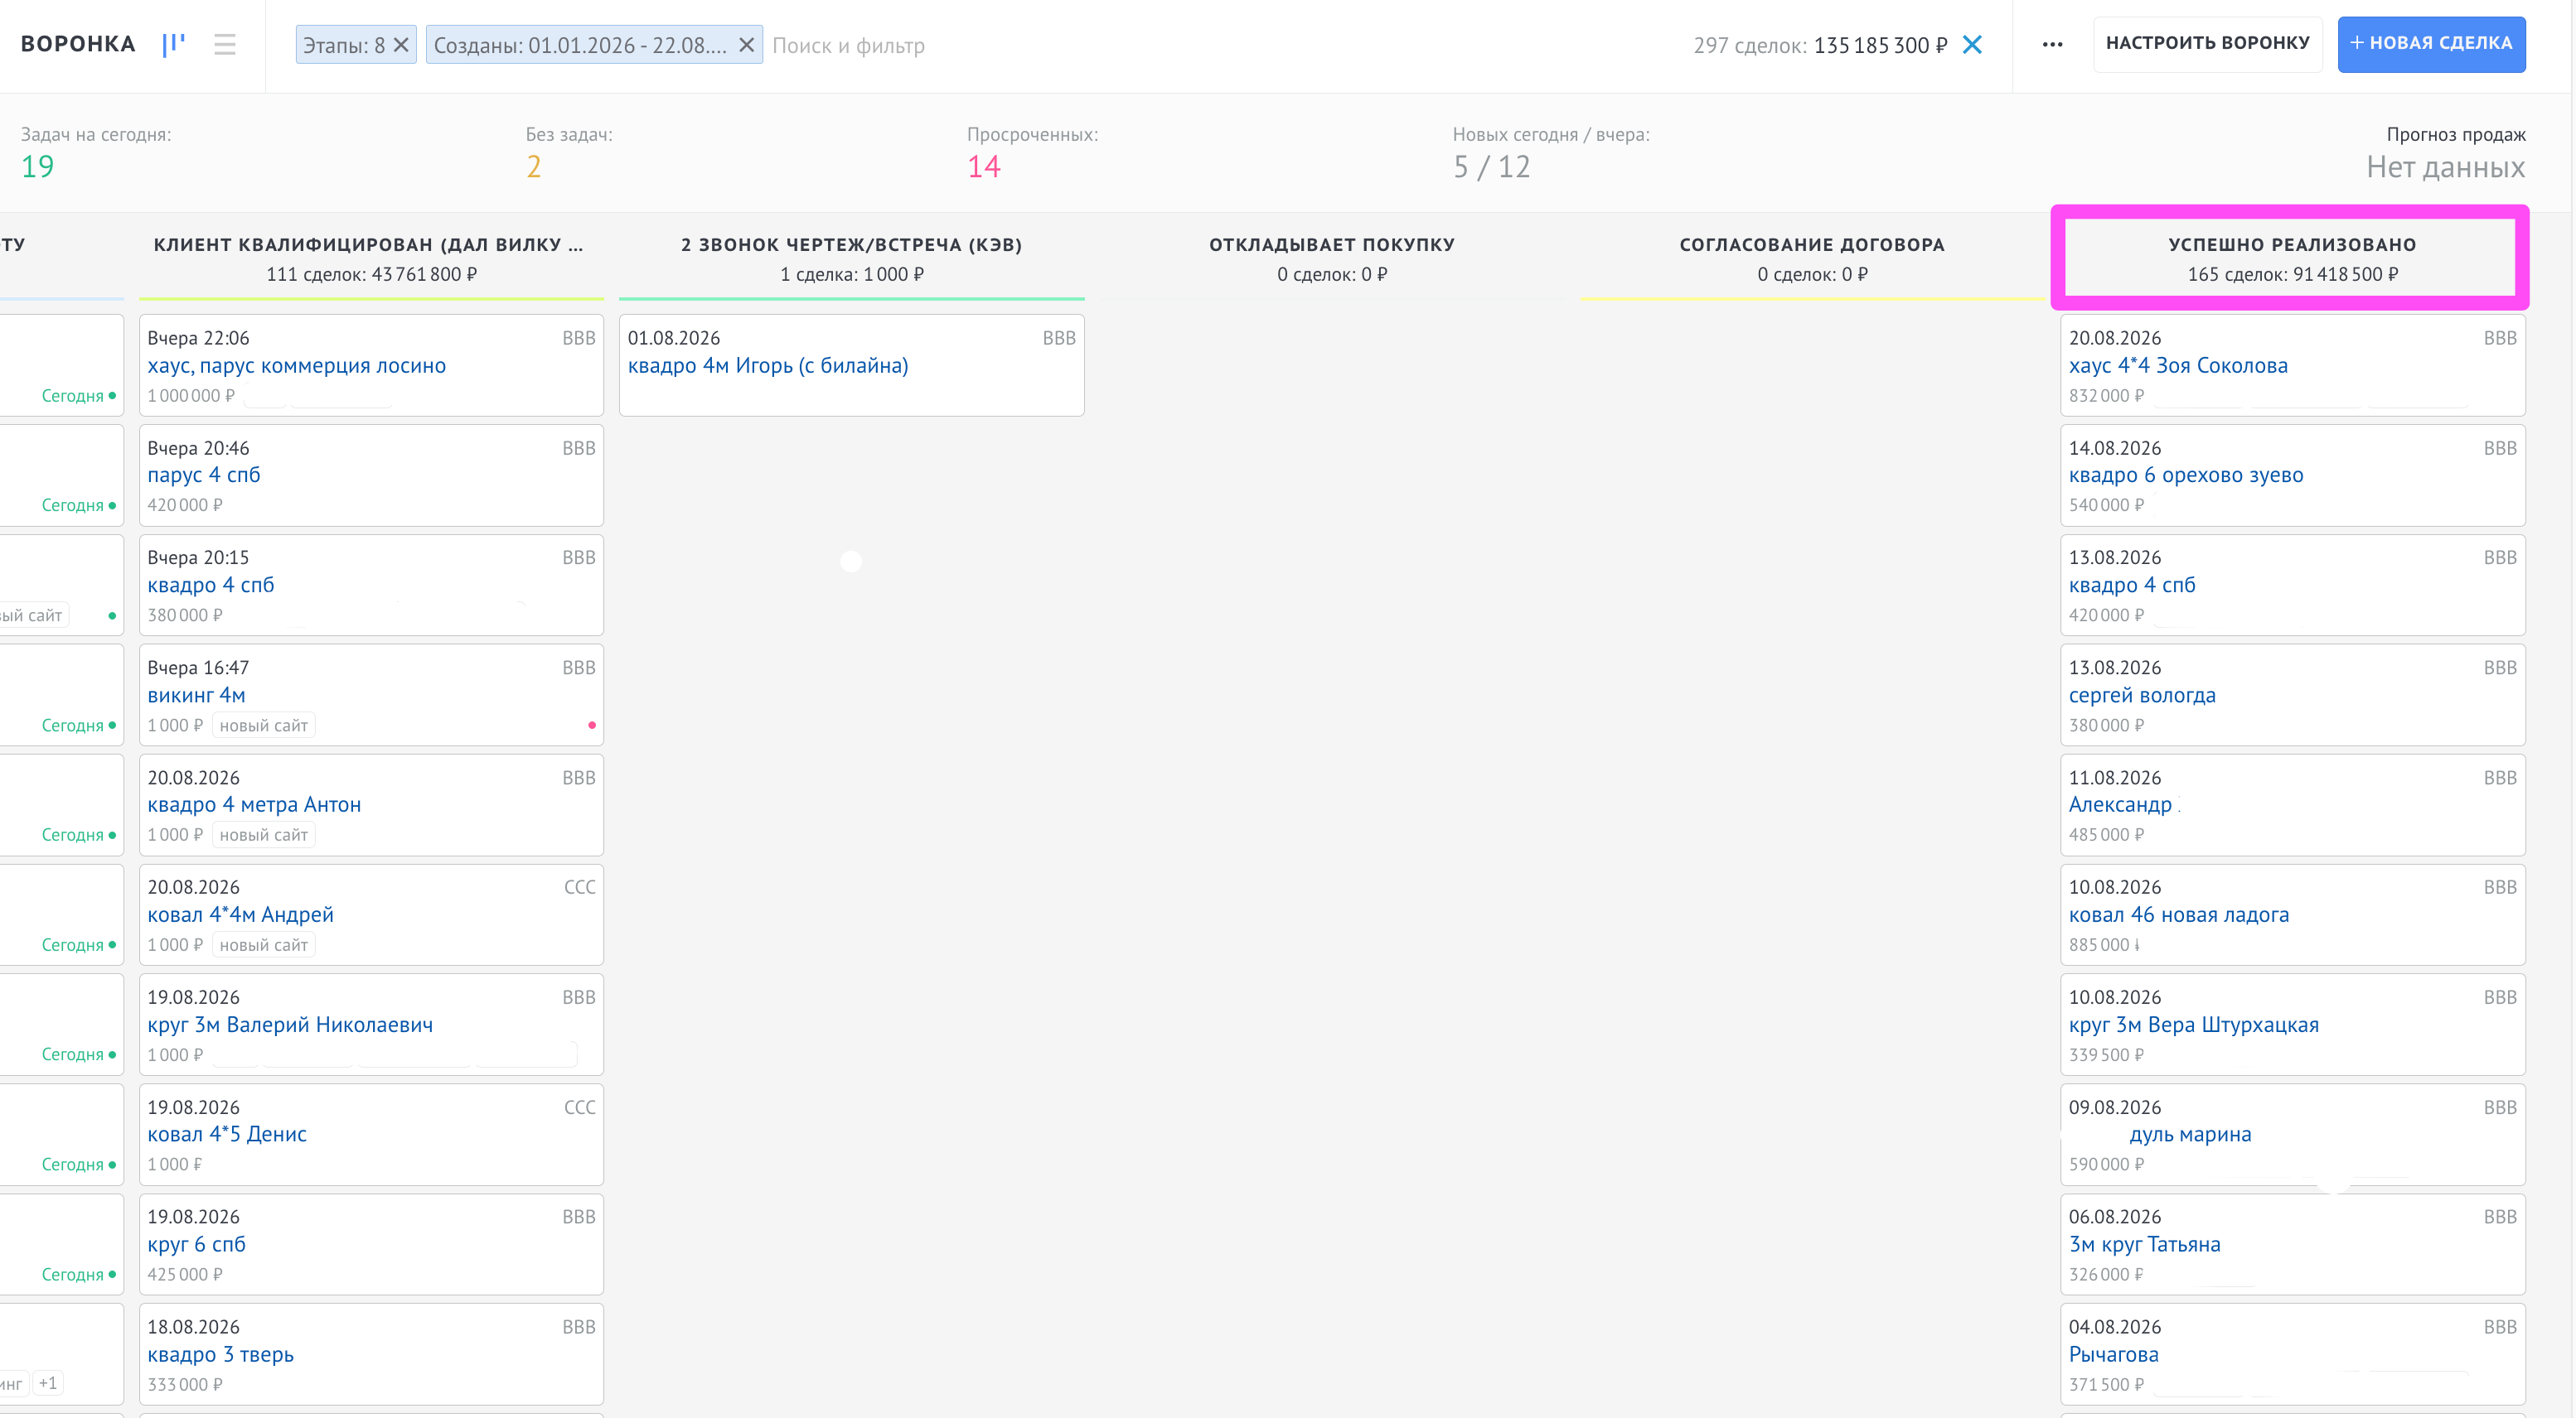
Task: Clear all filters with blue X icon
Action: coord(1972,45)
